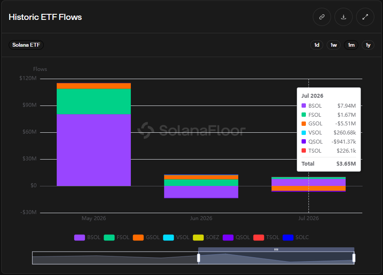Switch to the 1m timeframe

351,45
